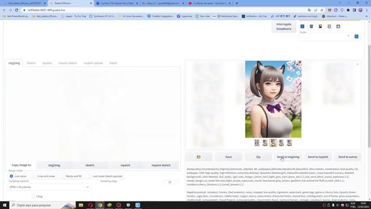Screen dimensions: 371x209
Task: Copy image to inpaint button
Action: (125, 165)
